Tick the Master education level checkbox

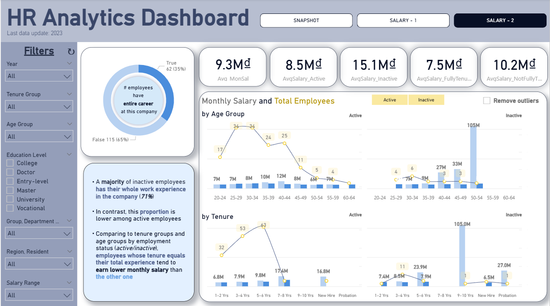[10, 190]
